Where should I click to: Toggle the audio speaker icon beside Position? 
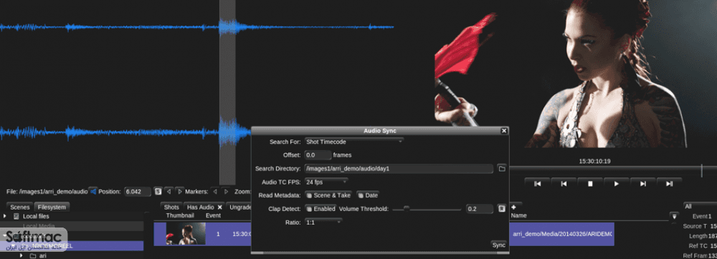[x=92, y=192]
